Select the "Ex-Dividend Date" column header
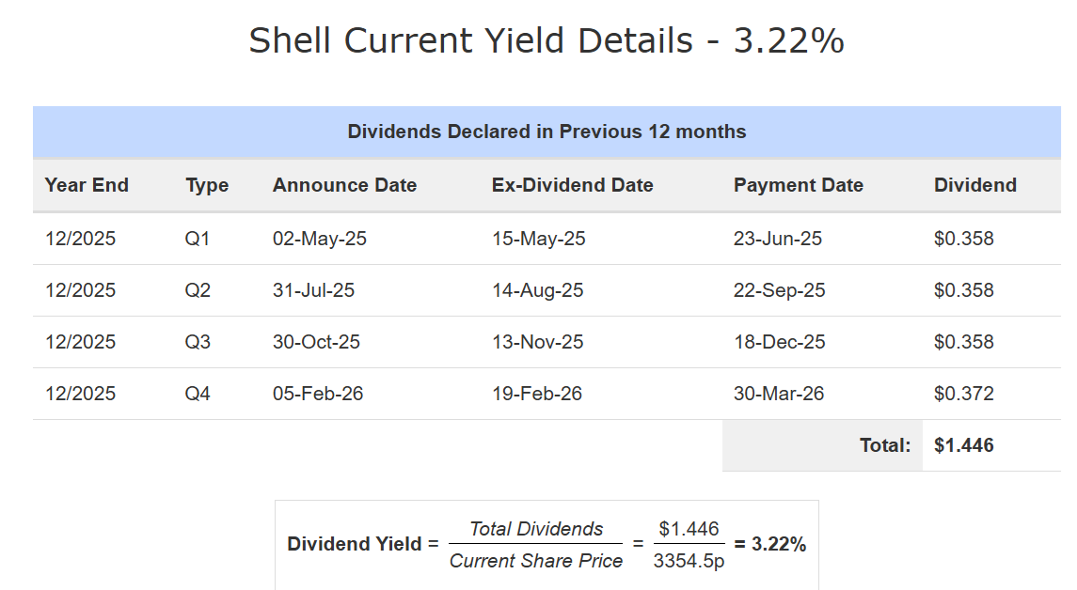The width and height of the screenshot is (1077, 590). (572, 185)
